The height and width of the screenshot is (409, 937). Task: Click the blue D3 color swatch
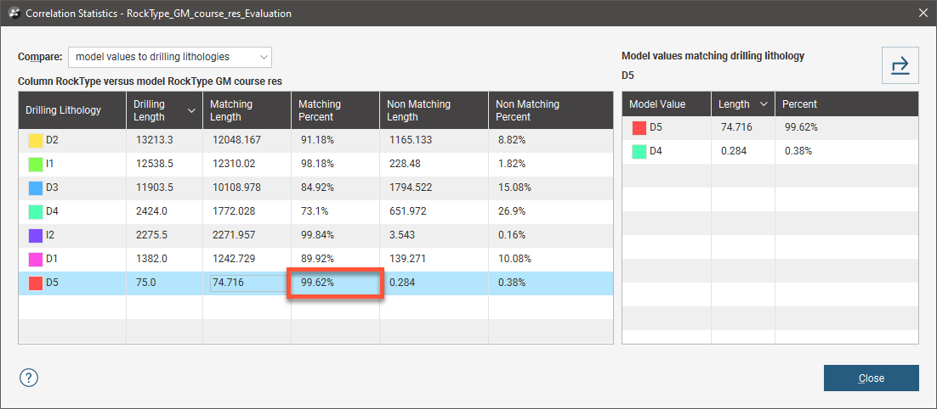pos(36,188)
